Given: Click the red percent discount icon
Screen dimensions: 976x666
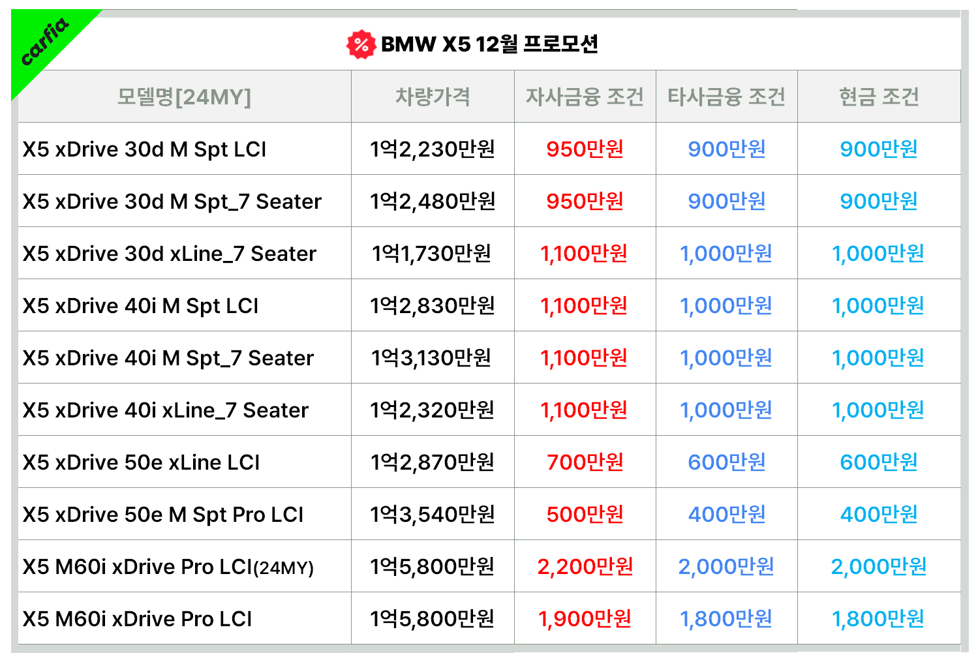Looking at the screenshot, I should (x=361, y=44).
